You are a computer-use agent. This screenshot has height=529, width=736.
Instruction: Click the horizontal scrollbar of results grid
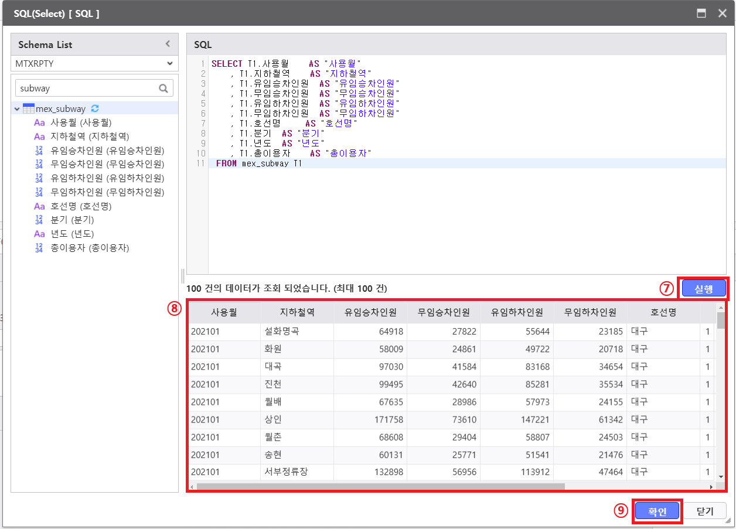[x=381, y=486]
